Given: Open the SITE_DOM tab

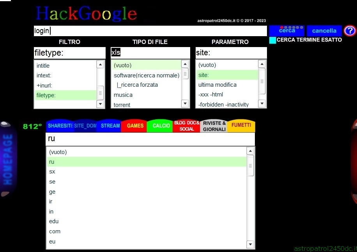Looking at the screenshot, I should 85,126.
